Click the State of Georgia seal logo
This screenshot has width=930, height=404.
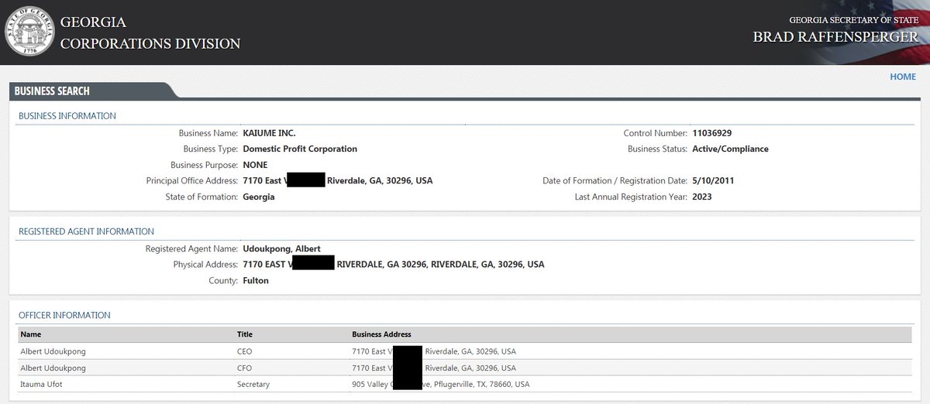pos(30,32)
